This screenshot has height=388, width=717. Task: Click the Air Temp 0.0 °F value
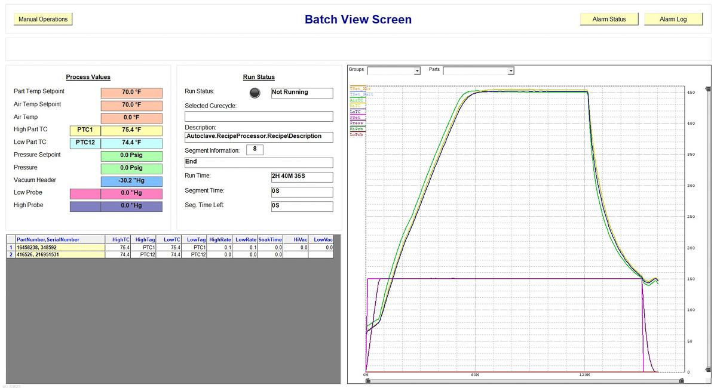(x=131, y=118)
